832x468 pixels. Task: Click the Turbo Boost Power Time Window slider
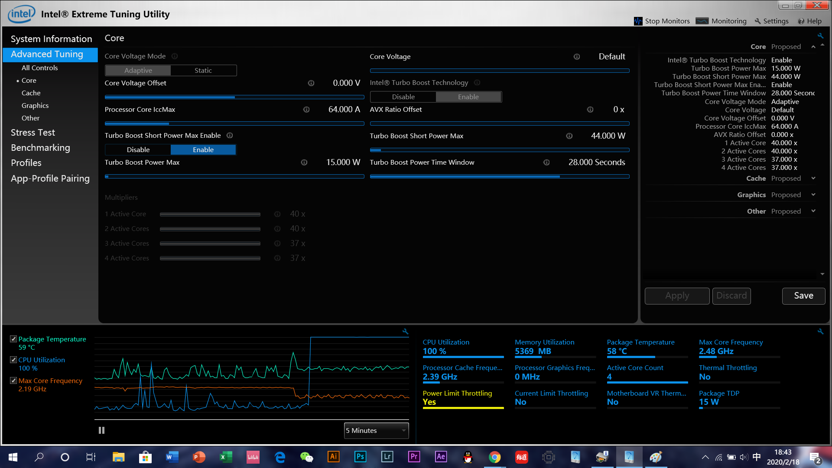click(500, 176)
